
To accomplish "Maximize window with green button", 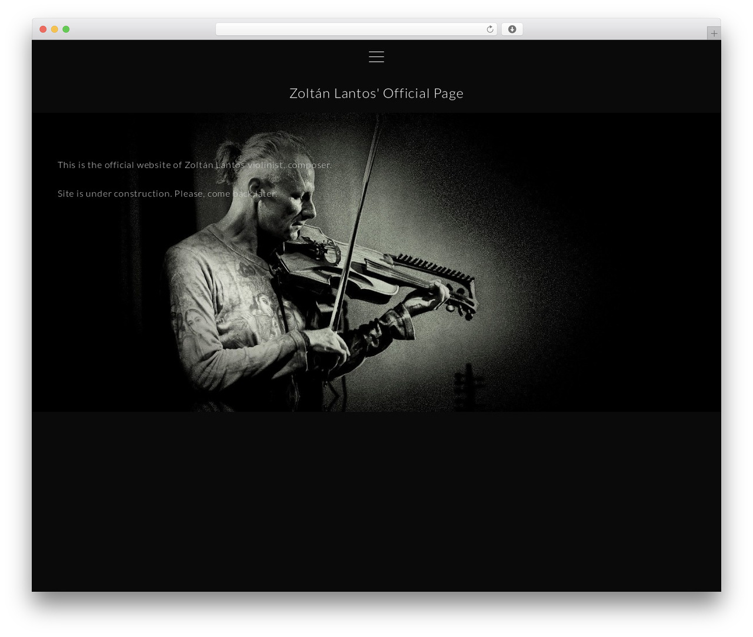I will [x=66, y=29].
